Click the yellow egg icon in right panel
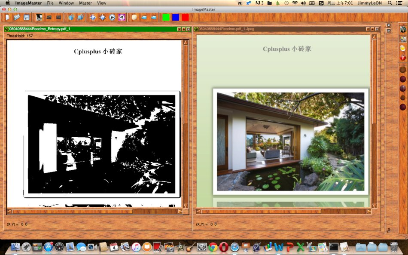Screen dimensions: 408x255 pos(402,48)
